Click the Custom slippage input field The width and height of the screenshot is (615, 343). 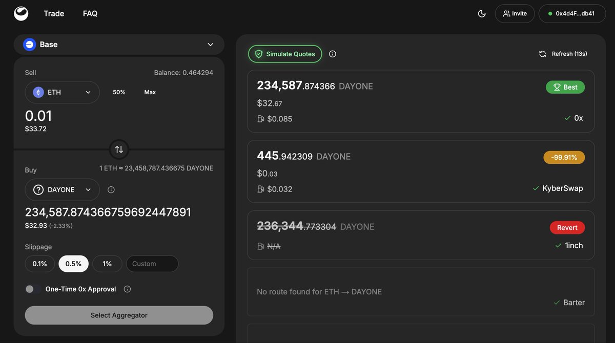pos(152,264)
